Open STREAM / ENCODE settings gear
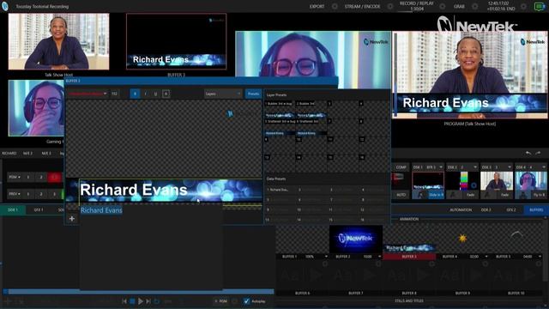The height and width of the screenshot is (309, 549). coord(390,6)
